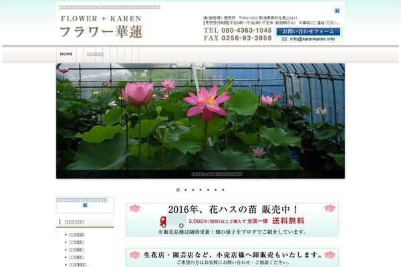Select the third slideshow dot indicator

[193, 190]
